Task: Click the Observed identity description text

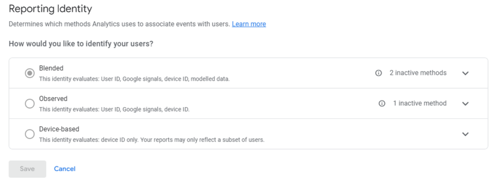Action: click(x=115, y=109)
